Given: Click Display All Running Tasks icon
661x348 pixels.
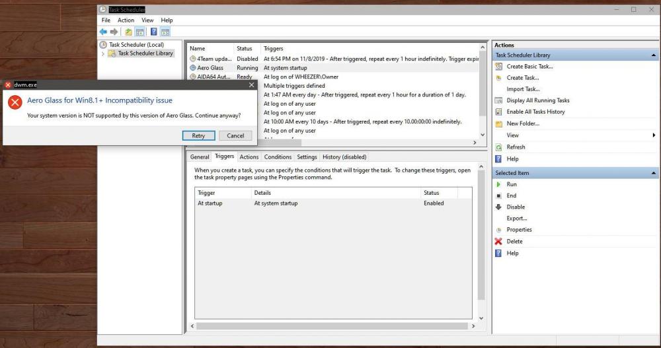Looking at the screenshot, I should coord(499,100).
